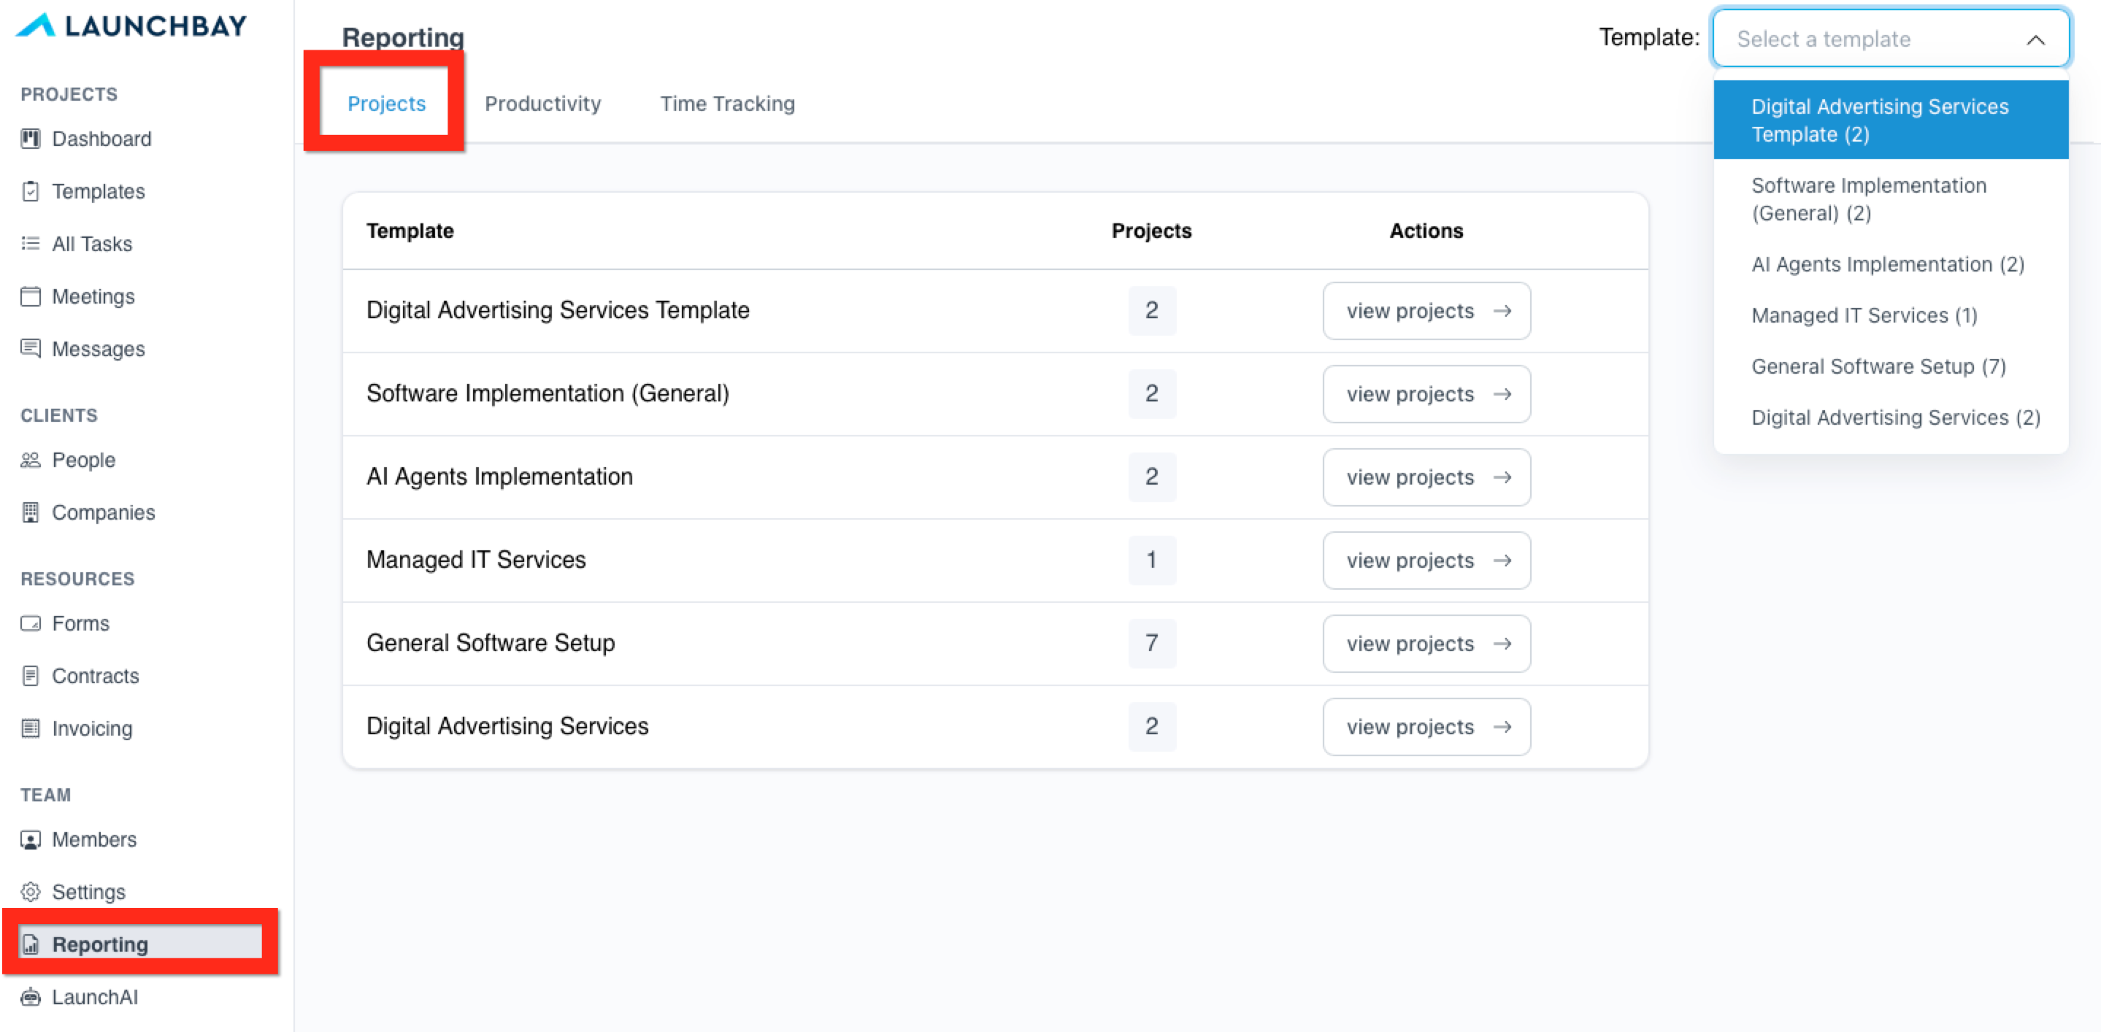Viewport: 2101px width, 1032px height.
Task: Click the Settings gear icon
Action: [x=30, y=893]
